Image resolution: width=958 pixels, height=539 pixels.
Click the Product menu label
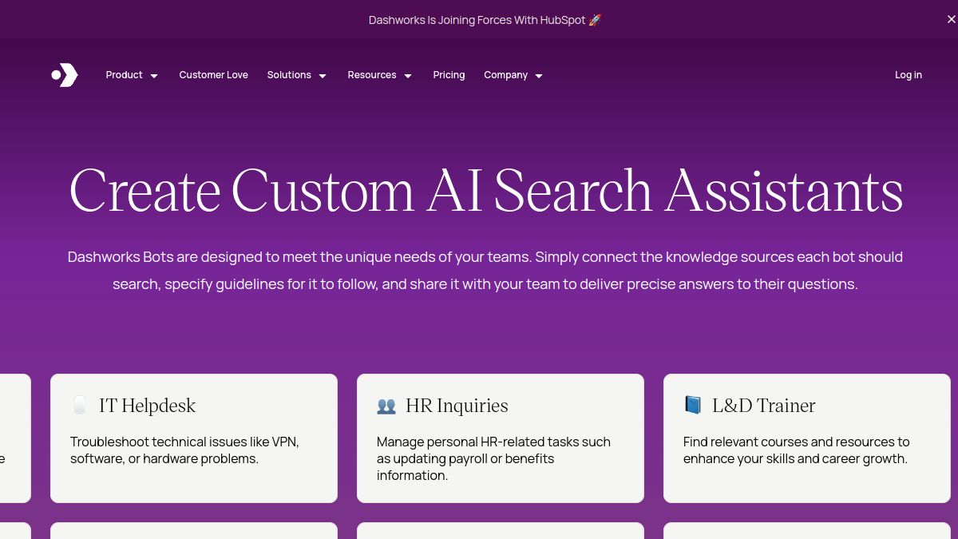pos(124,75)
